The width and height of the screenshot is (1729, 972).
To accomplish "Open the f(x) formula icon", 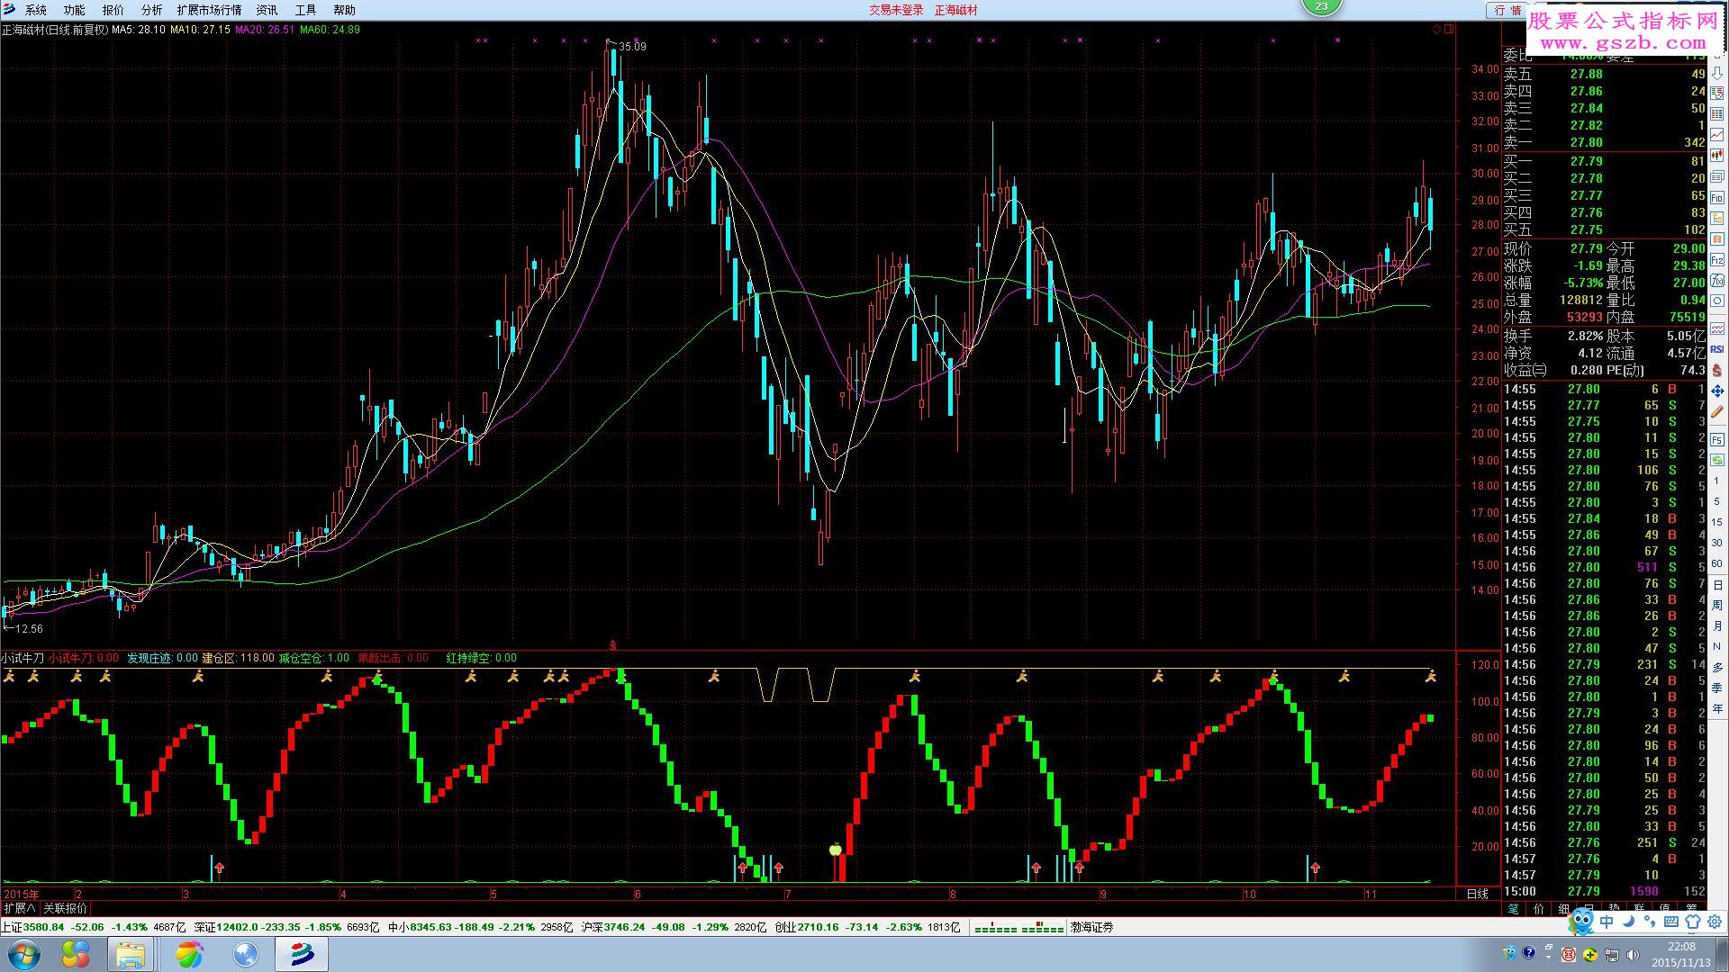I will tap(1717, 281).
